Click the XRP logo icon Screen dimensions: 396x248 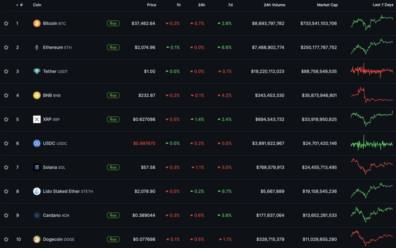(x=37, y=119)
